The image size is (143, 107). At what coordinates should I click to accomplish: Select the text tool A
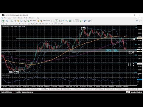(26, 24)
